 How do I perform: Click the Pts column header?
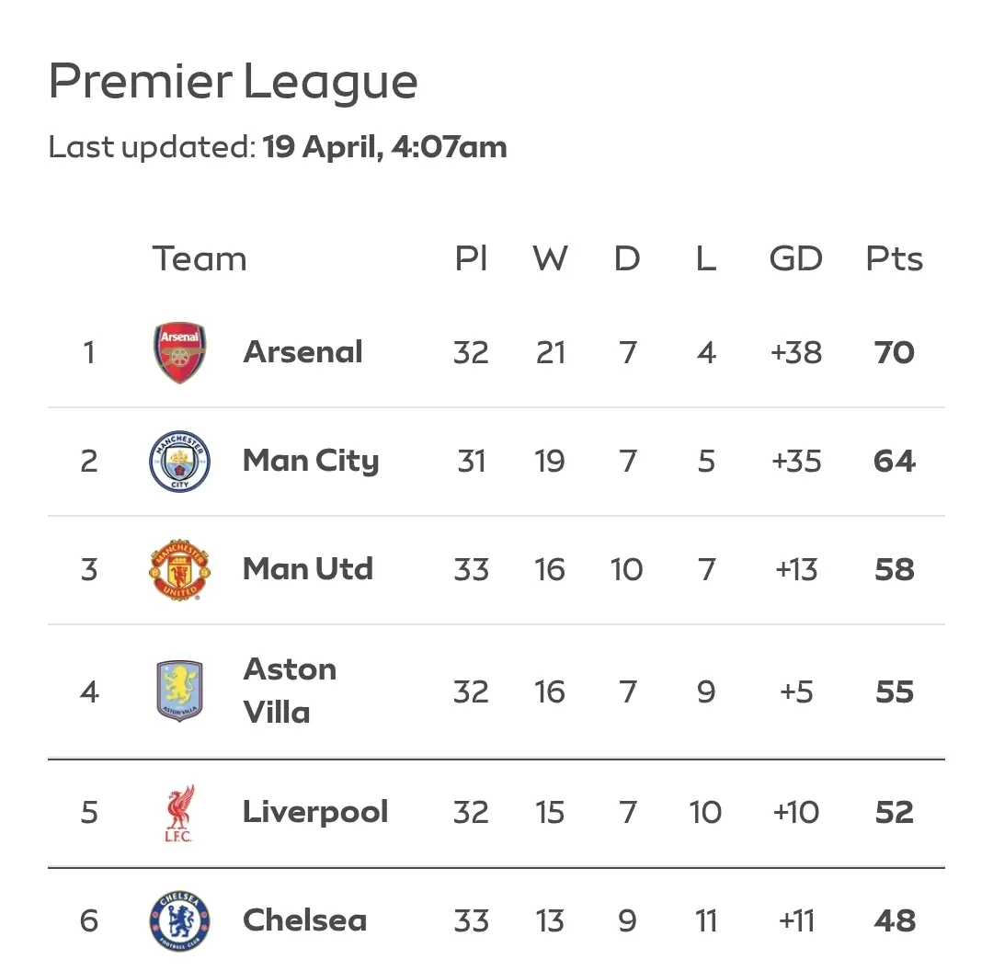[x=894, y=259]
